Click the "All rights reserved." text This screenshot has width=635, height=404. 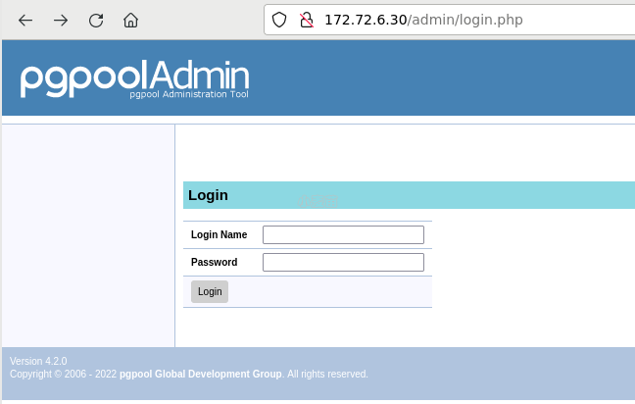[x=327, y=374]
